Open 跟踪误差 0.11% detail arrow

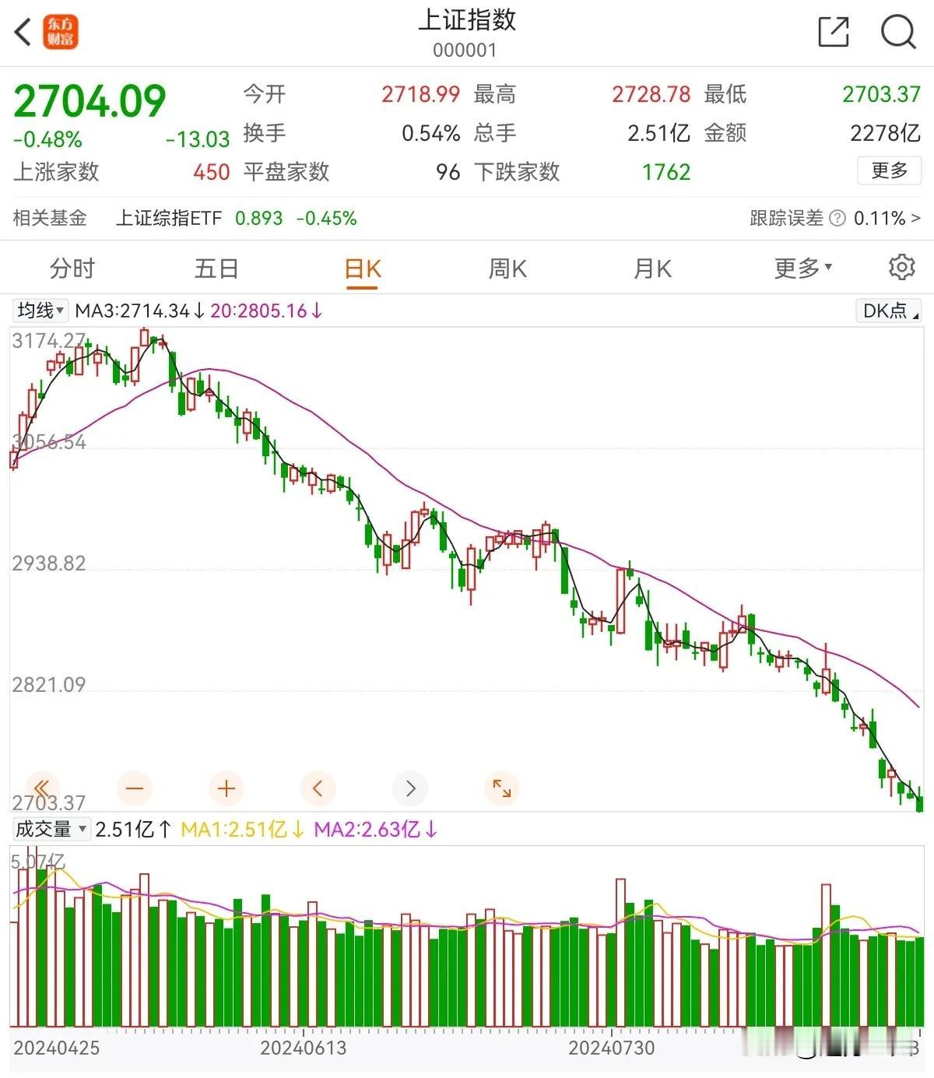887,218
